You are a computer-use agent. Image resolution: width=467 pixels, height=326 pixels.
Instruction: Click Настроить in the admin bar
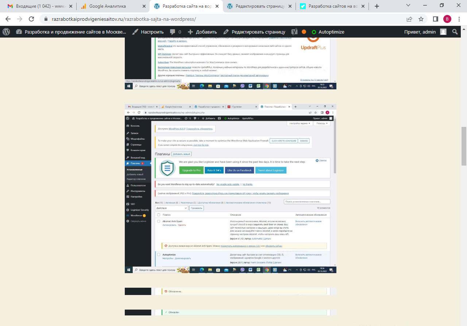(x=148, y=32)
